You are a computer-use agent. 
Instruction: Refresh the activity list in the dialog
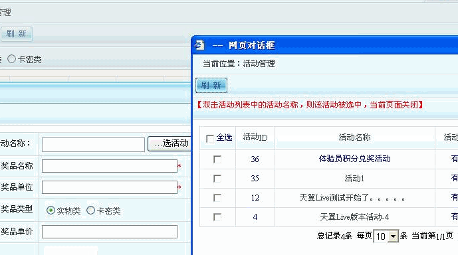tap(211, 85)
